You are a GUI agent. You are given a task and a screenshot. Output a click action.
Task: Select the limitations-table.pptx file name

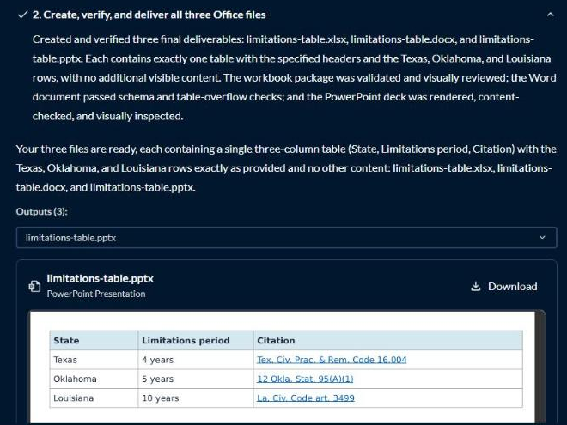pos(101,279)
